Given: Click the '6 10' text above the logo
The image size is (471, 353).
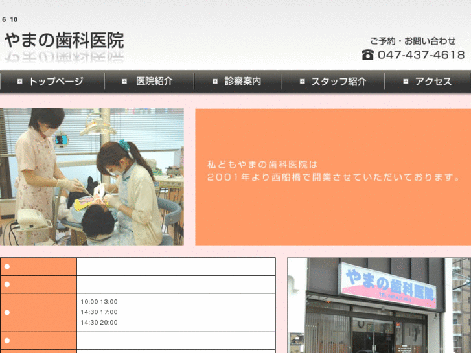Looking at the screenshot, I should [x=10, y=19].
